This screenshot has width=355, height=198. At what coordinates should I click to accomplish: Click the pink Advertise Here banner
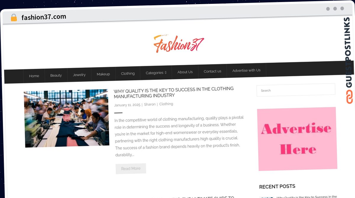coord(297,139)
